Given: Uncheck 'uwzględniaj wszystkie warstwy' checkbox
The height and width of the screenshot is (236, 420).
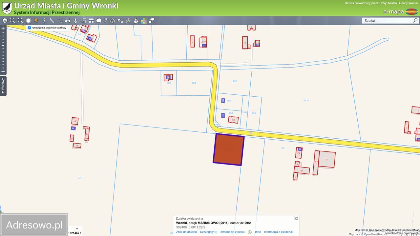Looking at the screenshot, I should pyautogui.click(x=29, y=28).
